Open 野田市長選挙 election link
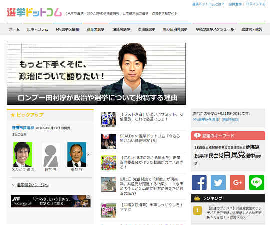 coord(23,128)
